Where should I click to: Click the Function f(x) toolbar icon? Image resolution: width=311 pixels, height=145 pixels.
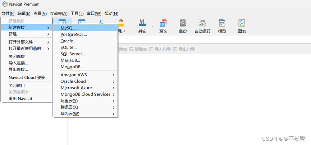(102, 22)
